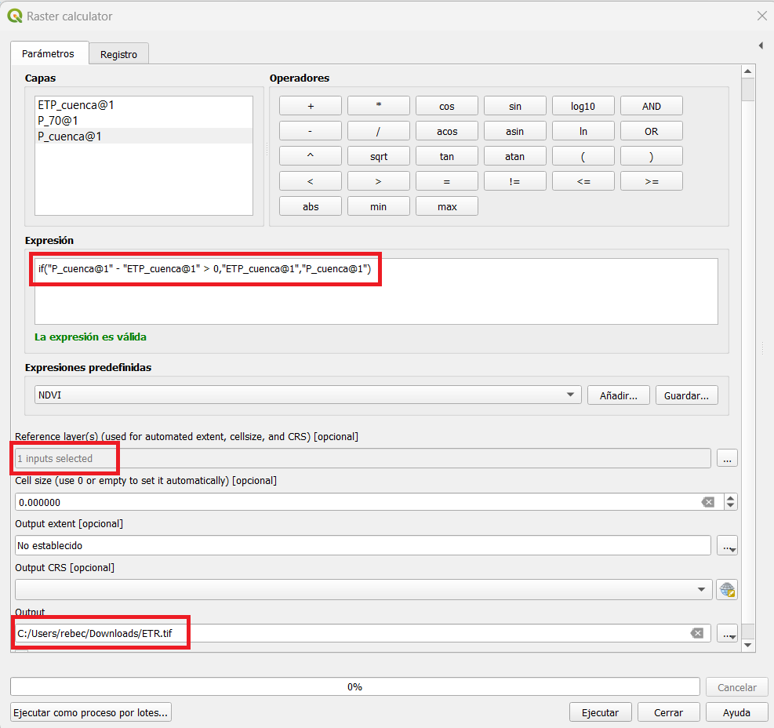Browse for Output file location
Screen dimensions: 774x728
coord(727,633)
